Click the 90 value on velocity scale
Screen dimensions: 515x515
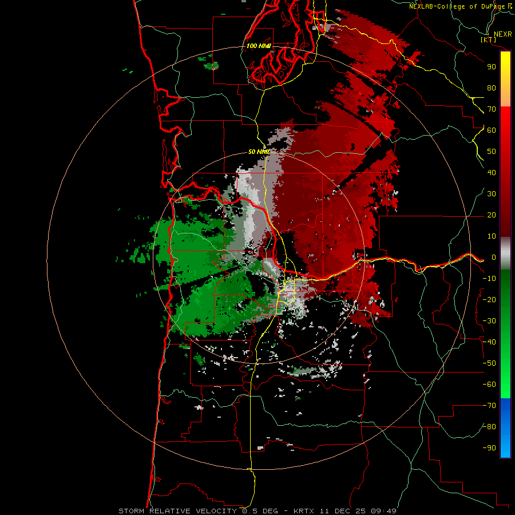[492, 67]
